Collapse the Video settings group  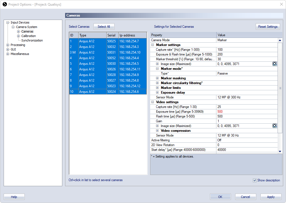[x=152, y=102]
